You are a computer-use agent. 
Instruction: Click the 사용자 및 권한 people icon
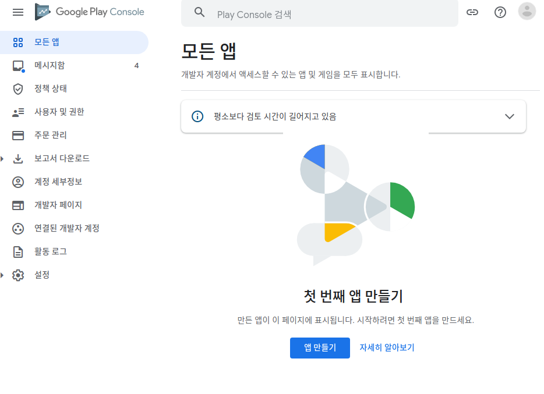point(18,112)
